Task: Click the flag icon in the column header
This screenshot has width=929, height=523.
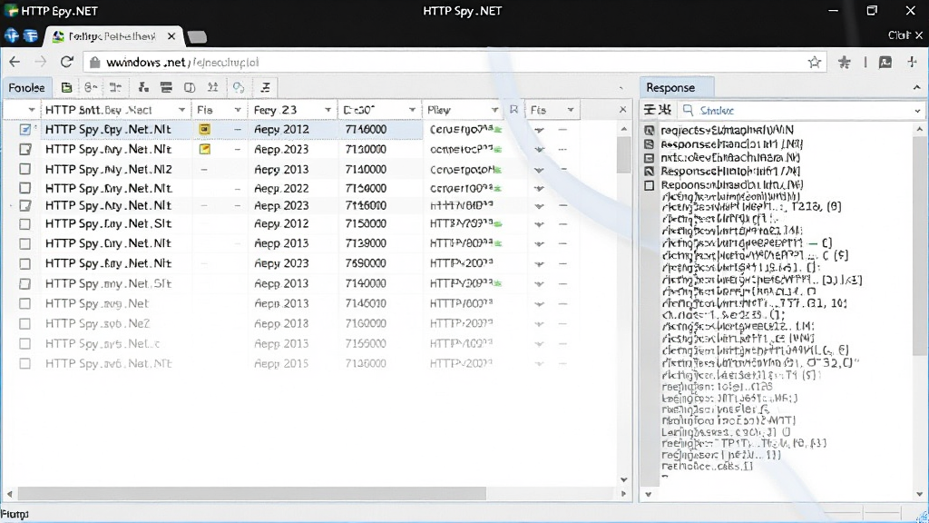Action: (x=513, y=110)
